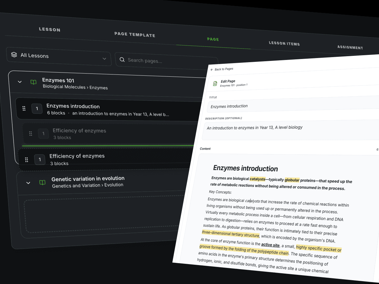Click the Back to Pages link
Screen dimensions: 379x284
[x=222, y=69]
